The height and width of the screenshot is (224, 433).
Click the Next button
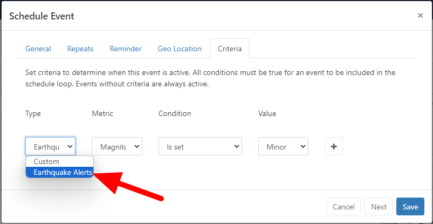click(x=379, y=207)
